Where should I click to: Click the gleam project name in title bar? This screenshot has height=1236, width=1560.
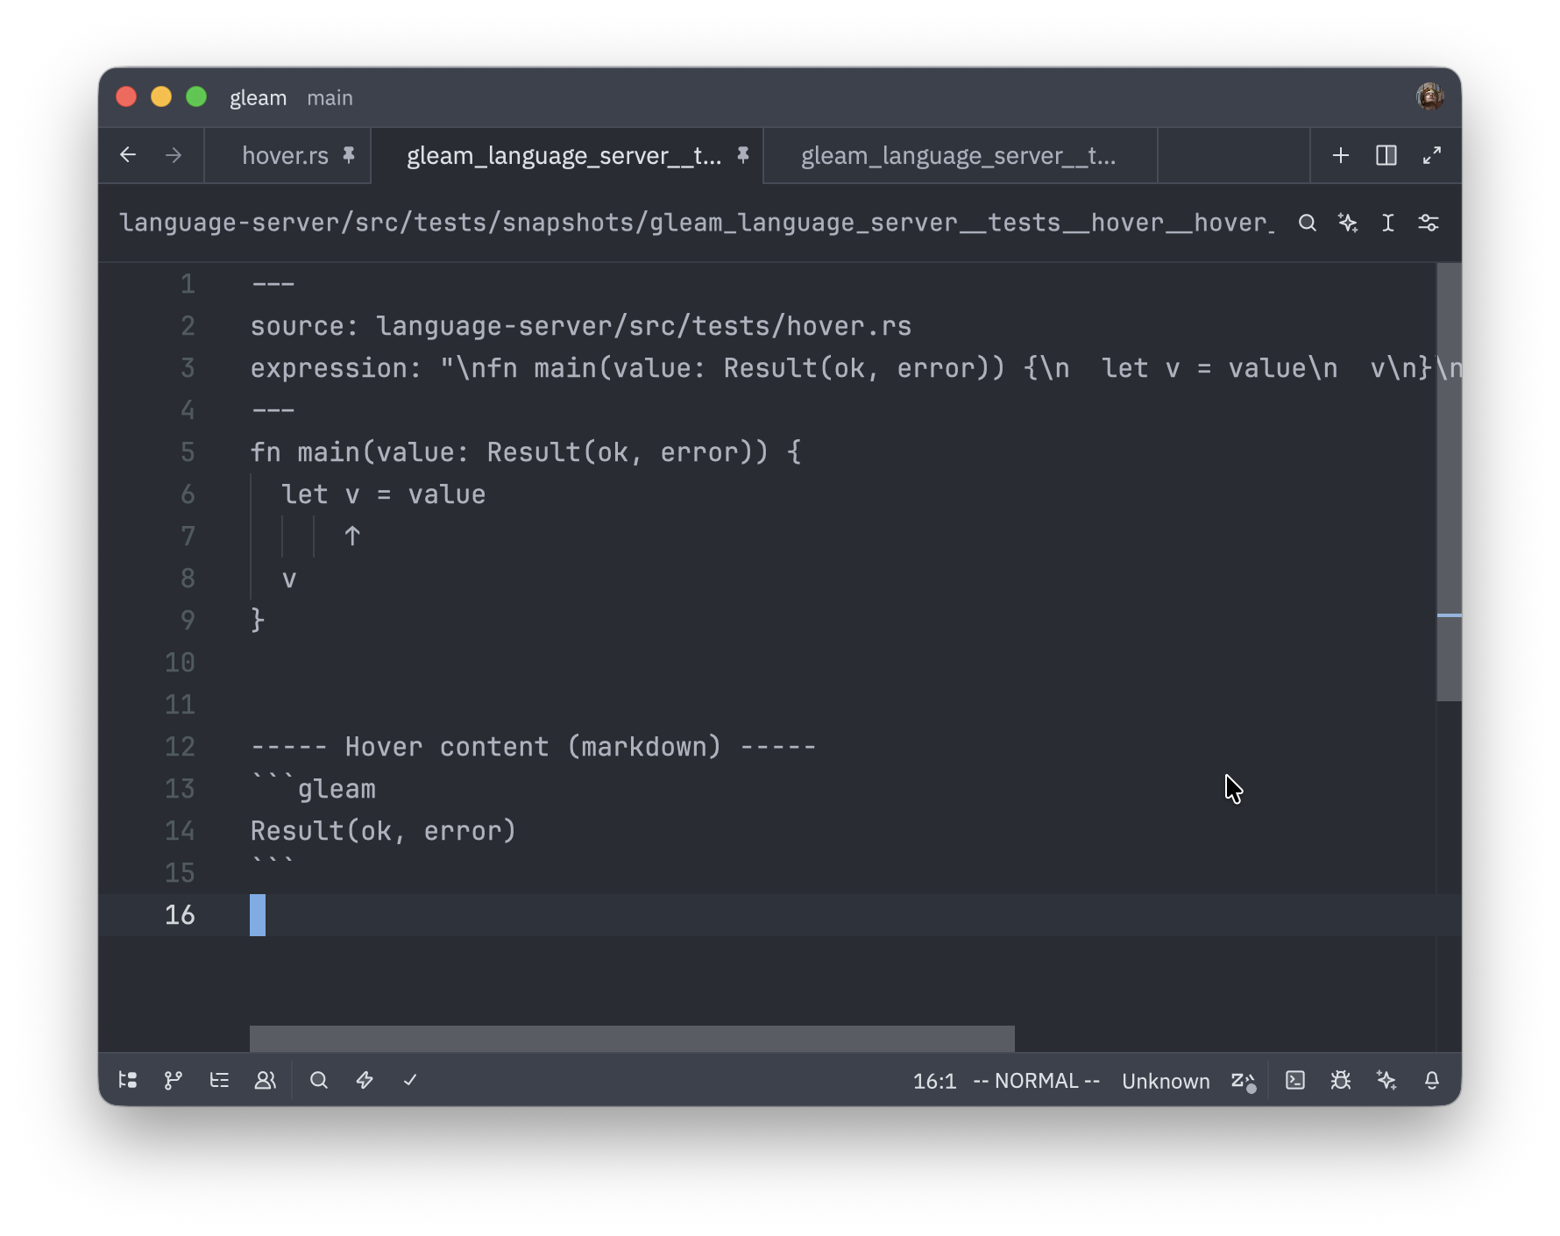click(x=258, y=97)
